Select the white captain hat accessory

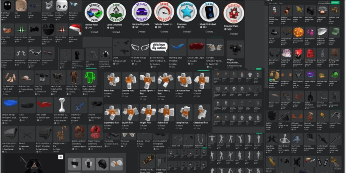tap(322, 32)
